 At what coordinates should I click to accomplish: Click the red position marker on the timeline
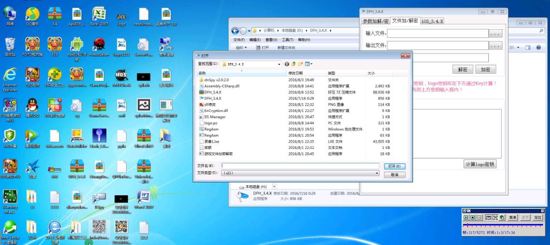tap(467, 225)
